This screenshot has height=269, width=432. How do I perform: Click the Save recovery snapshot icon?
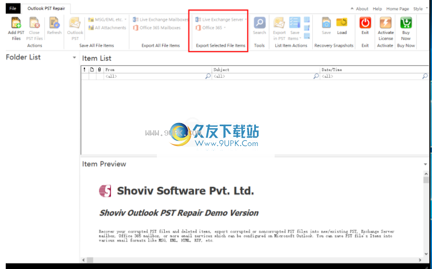point(326,22)
